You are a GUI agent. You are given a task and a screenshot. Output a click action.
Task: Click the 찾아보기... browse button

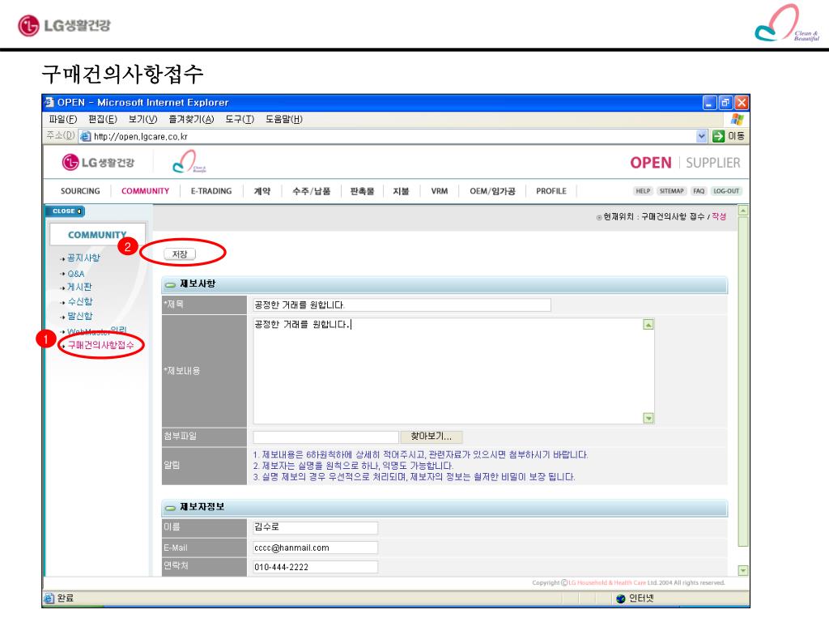(x=432, y=437)
